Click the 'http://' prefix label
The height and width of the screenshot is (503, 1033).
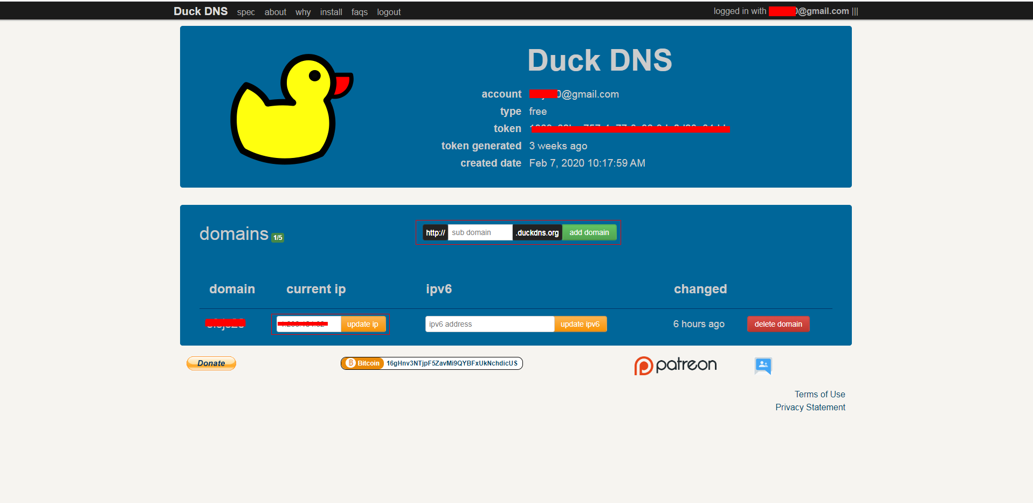tap(435, 232)
